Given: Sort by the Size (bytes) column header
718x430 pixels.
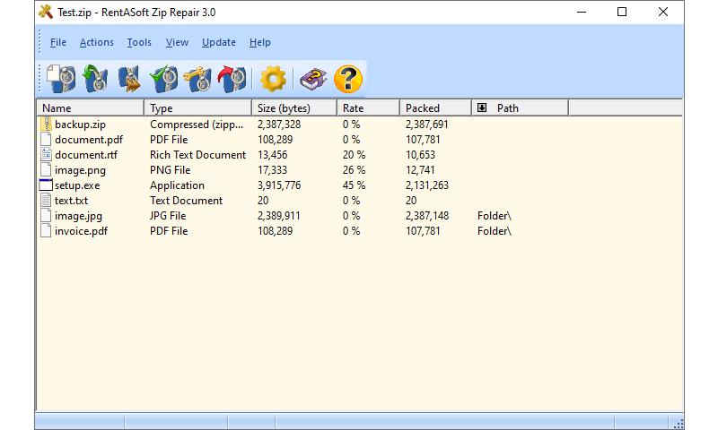Looking at the screenshot, I should [294, 107].
